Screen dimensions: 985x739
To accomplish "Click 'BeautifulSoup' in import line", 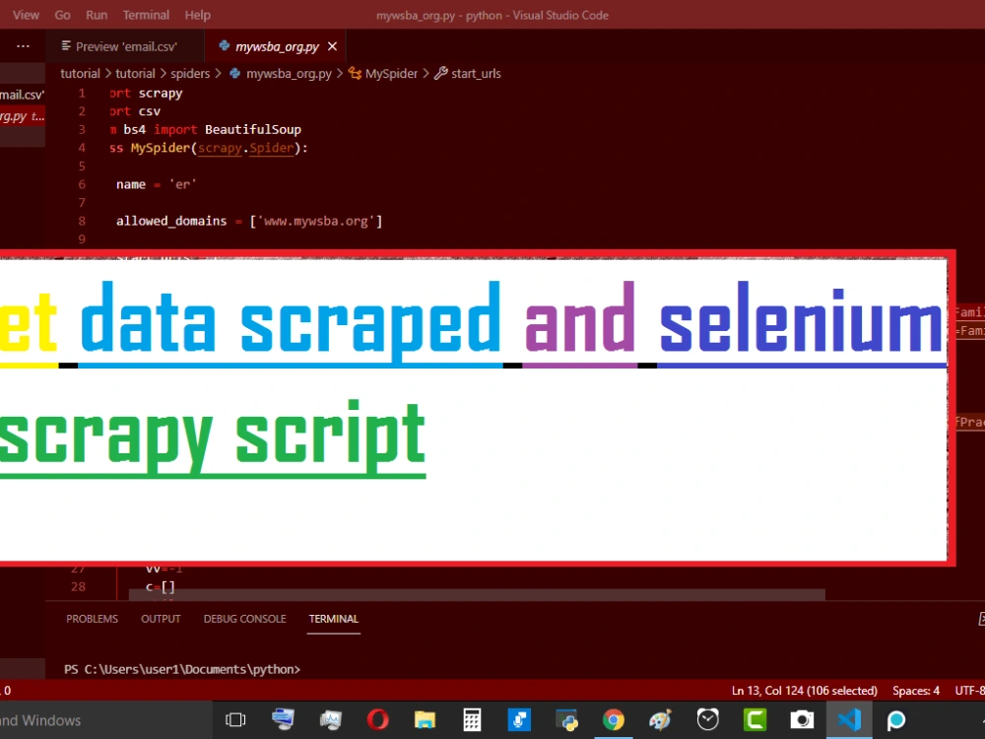I will (x=252, y=129).
